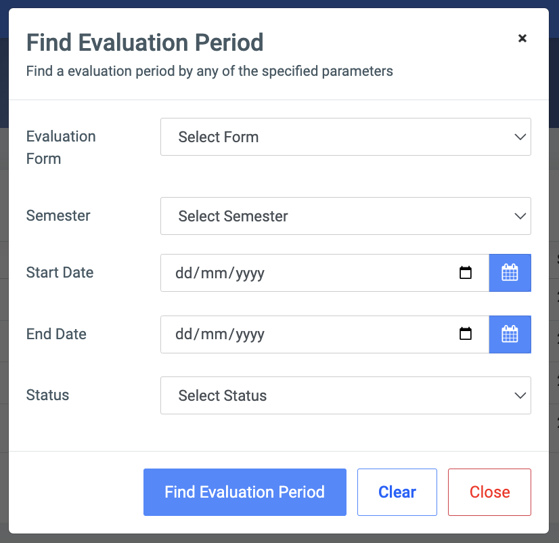The image size is (559, 543).
Task: Click the Find Evaluation Period button
Action: pyautogui.click(x=244, y=492)
